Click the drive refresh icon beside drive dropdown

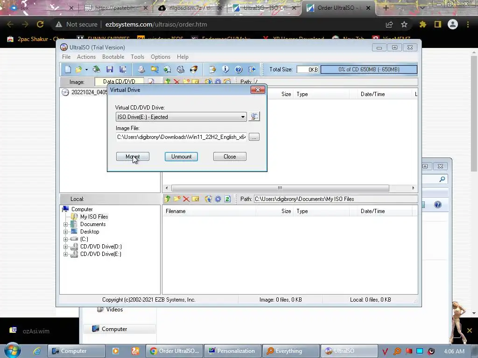click(x=254, y=117)
